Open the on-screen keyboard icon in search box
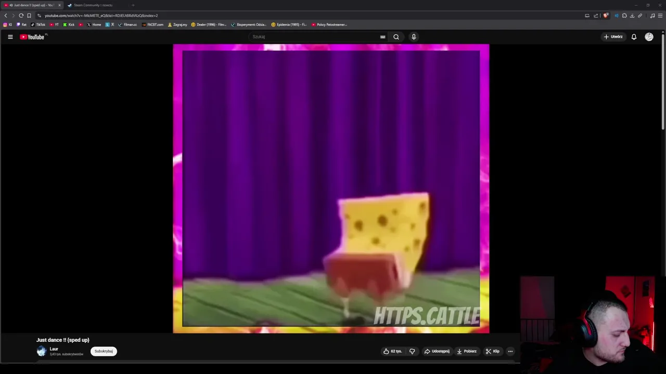The width and height of the screenshot is (666, 374). click(382, 37)
